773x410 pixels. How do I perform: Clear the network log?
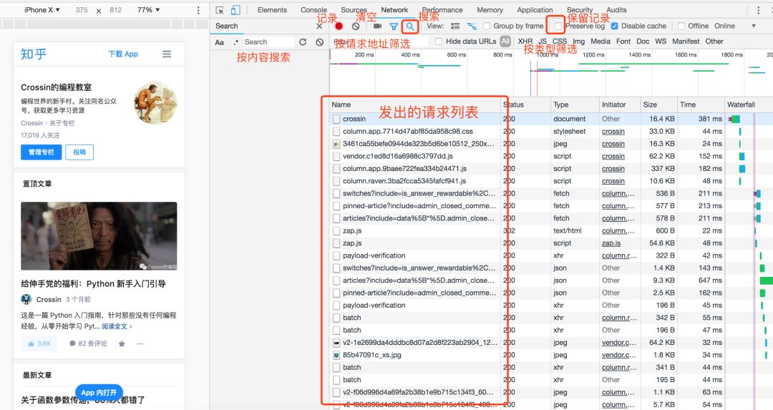click(x=356, y=26)
